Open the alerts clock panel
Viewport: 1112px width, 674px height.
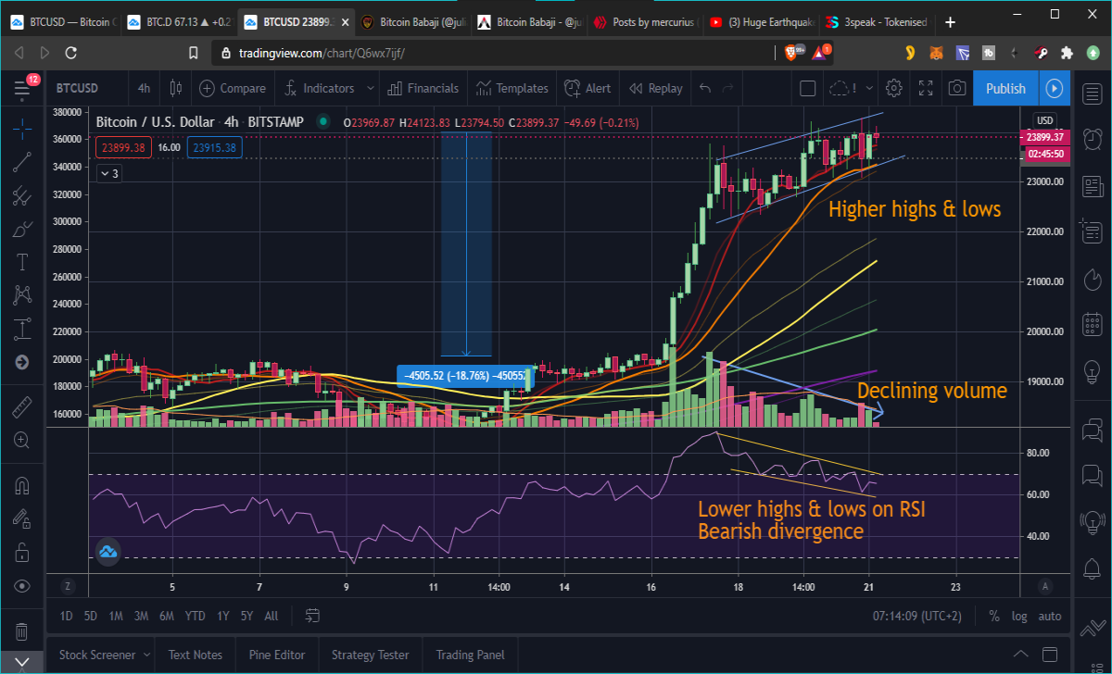[x=1092, y=139]
